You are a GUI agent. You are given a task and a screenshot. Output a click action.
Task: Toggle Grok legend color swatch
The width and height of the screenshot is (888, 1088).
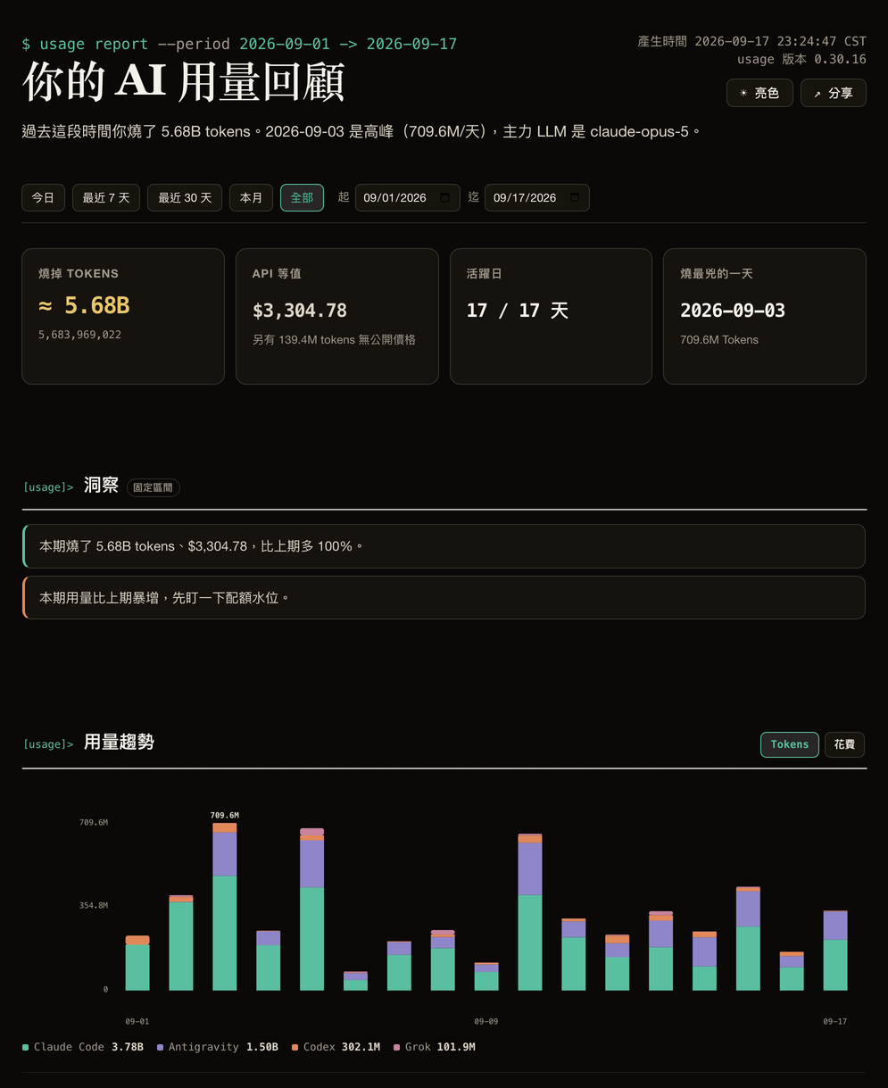pyautogui.click(x=397, y=1047)
